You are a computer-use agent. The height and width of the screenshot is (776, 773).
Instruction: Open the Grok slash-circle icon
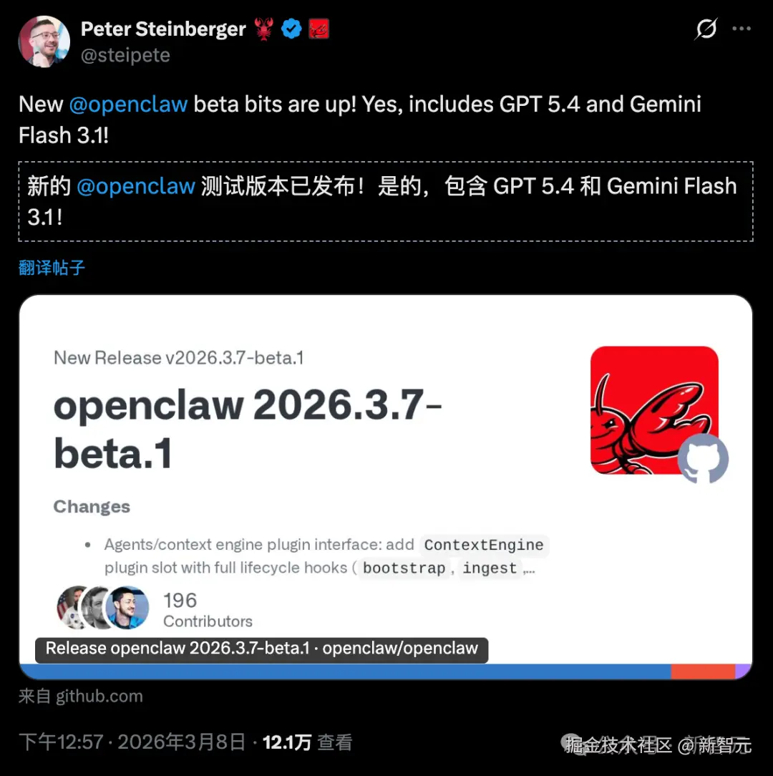tap(706, 29)
